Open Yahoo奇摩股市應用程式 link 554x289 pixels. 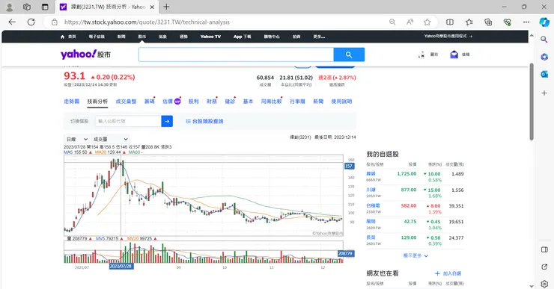(x=448, y=37)
